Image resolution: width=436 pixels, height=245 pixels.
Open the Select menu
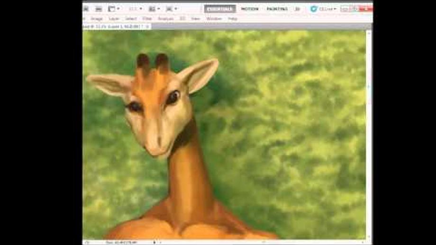point(131,18)
